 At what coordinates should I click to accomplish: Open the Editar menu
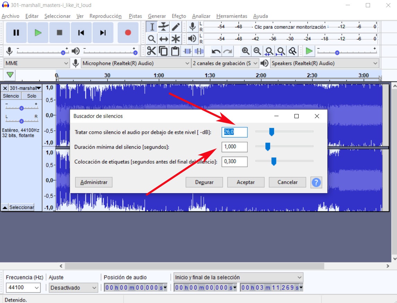point(32,16)
